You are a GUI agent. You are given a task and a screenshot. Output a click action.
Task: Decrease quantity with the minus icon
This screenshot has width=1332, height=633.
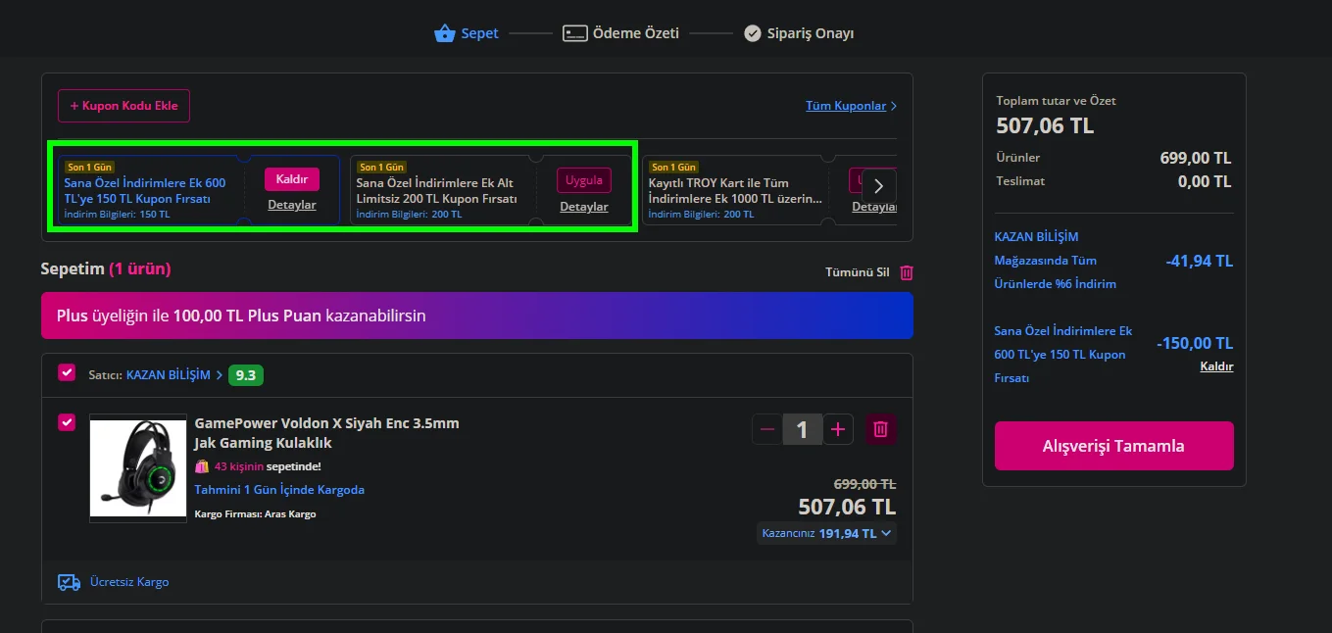pos(767,429)
